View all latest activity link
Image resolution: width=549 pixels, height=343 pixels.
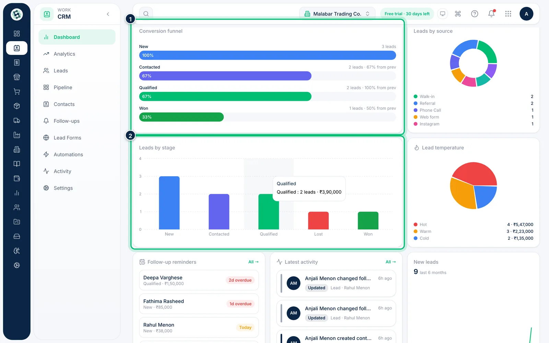click(x=390, y=262)
